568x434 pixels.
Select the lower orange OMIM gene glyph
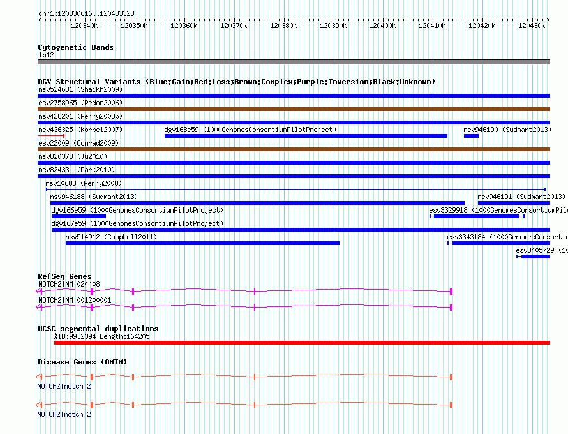click(244, 405)
